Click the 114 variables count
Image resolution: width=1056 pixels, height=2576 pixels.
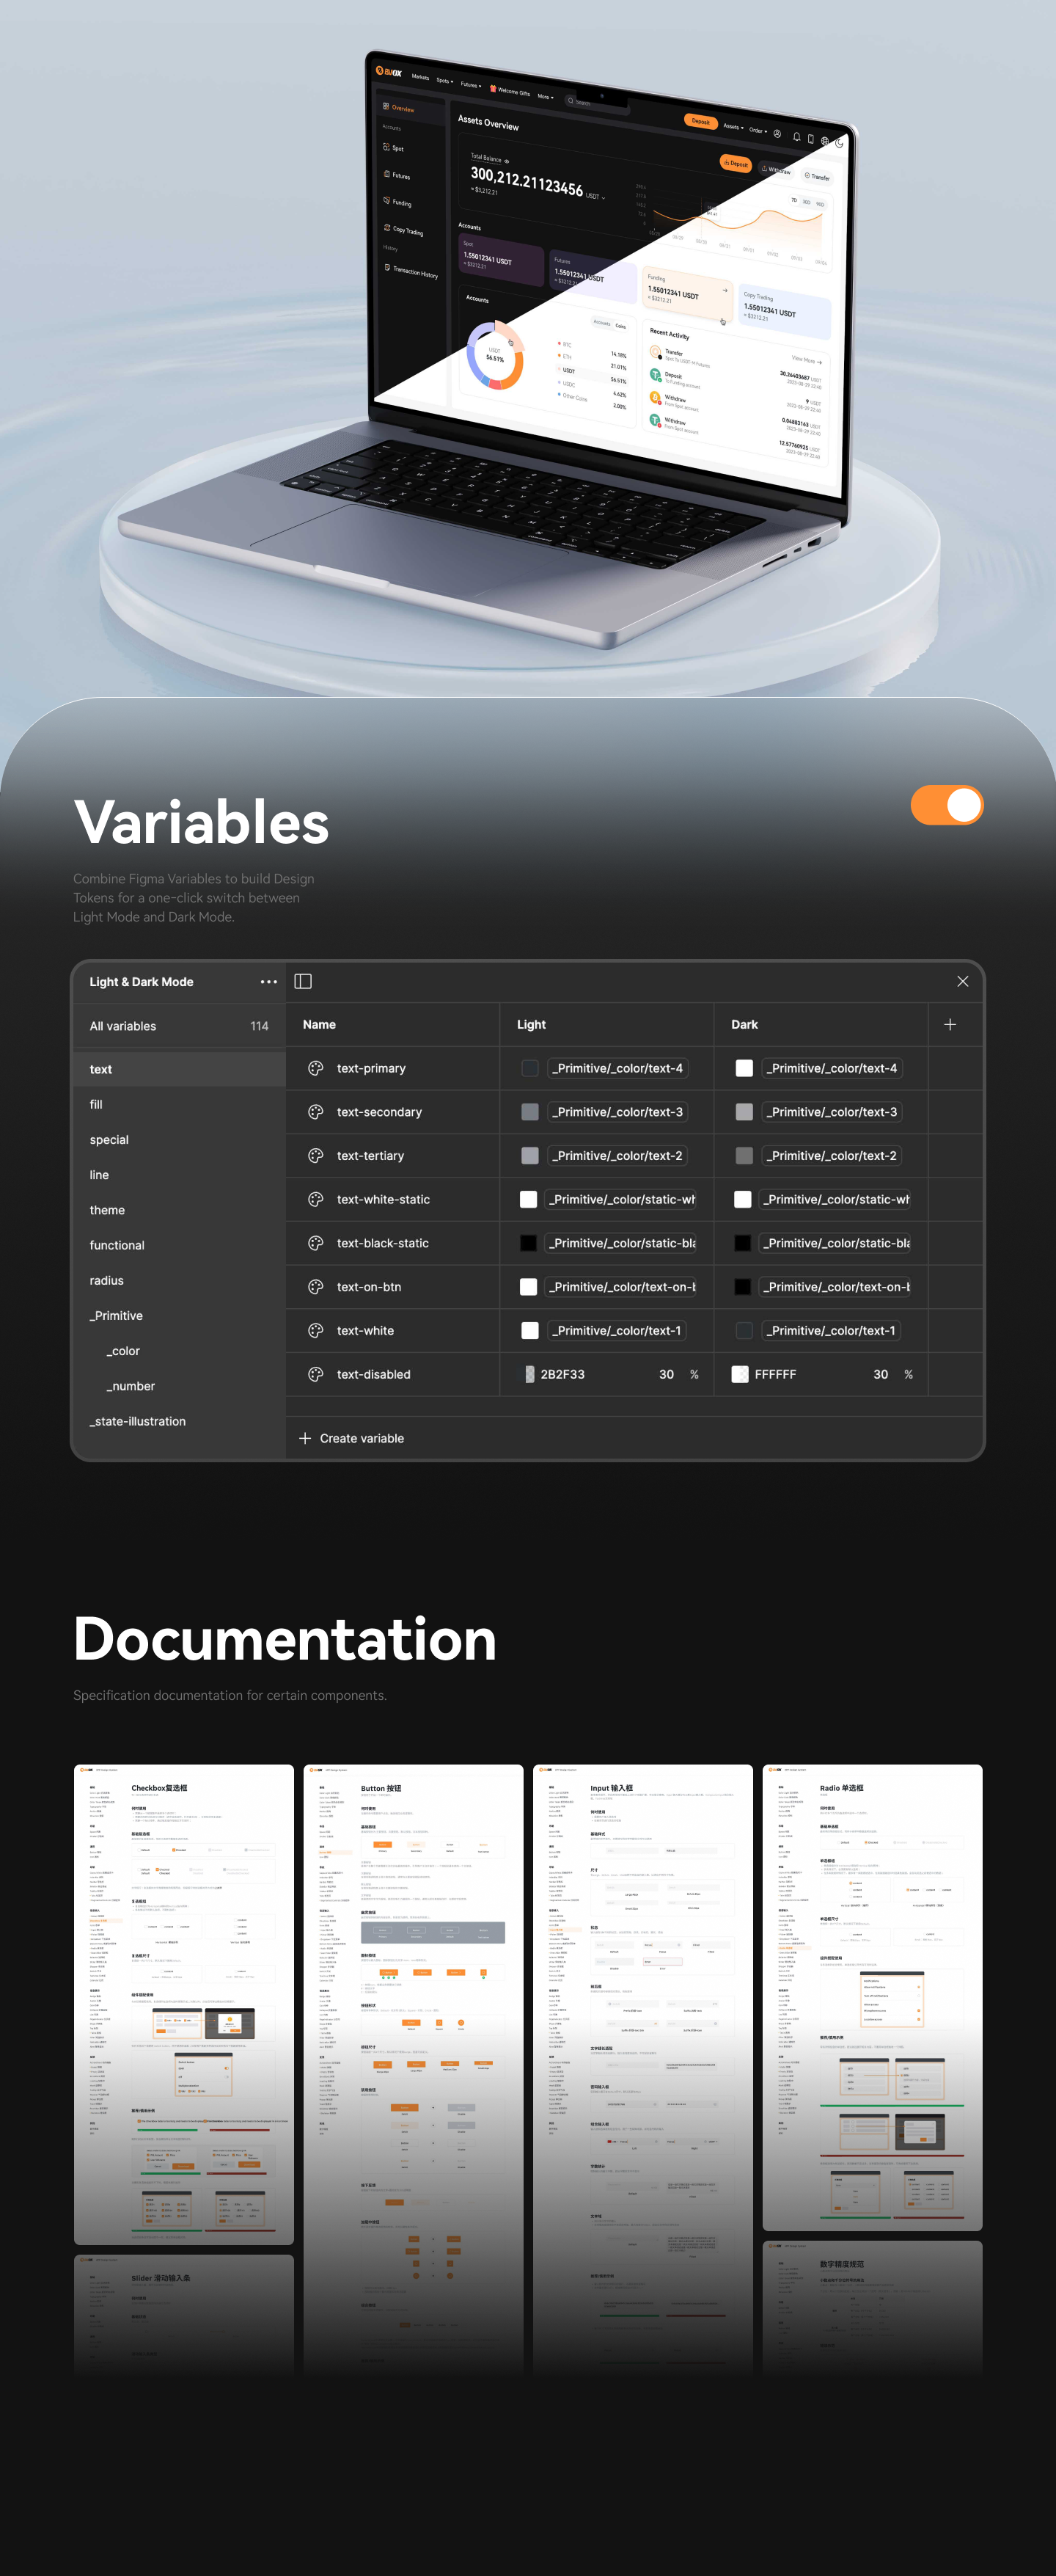(259, 1026)
